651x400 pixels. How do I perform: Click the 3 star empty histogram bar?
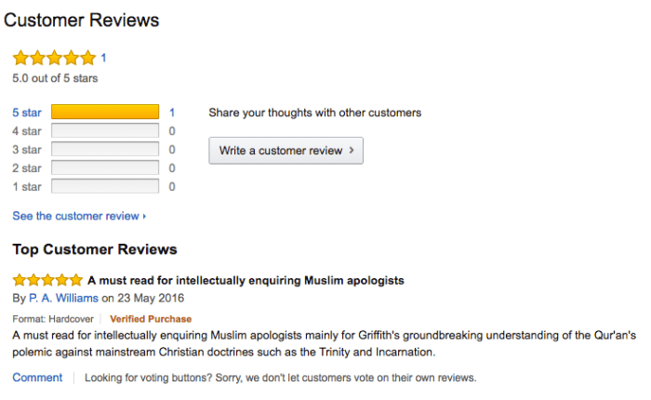point(105,150)
